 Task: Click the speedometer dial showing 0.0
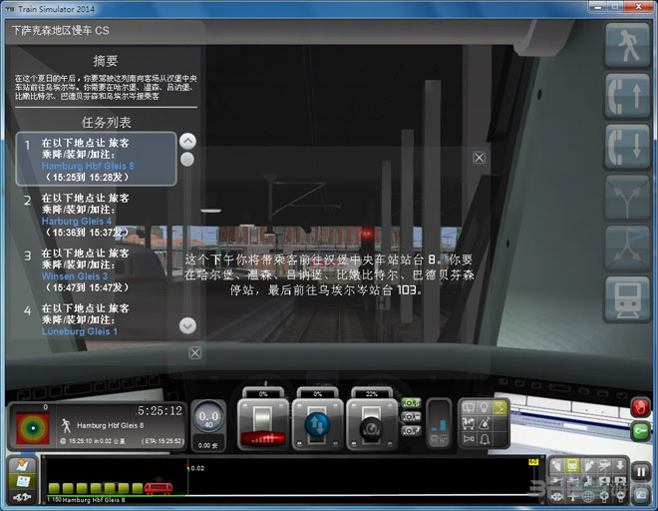pos(208,418)
